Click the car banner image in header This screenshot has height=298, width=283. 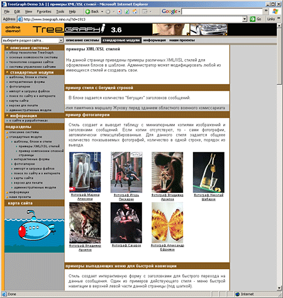tap(209, 30)
